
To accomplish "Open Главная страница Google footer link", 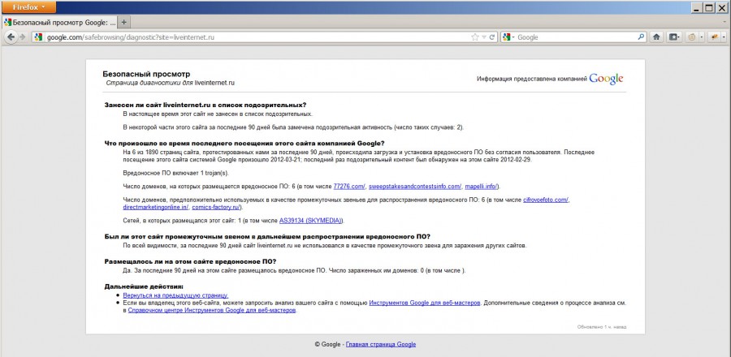I will pyautogui.click(x=381, y=345).
